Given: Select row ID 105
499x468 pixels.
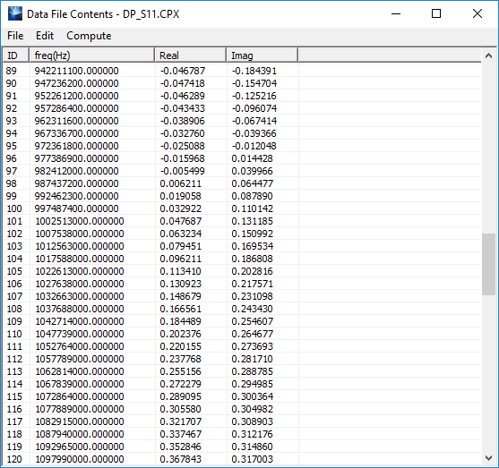Looking at the screenshot, I should (14, 271).
